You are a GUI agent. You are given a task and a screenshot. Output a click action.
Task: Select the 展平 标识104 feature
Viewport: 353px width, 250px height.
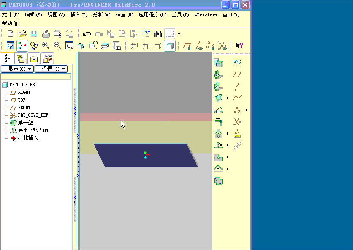(x=33, y=130)
